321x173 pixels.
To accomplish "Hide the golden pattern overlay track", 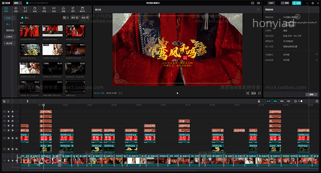I will (x=13, y=149).
